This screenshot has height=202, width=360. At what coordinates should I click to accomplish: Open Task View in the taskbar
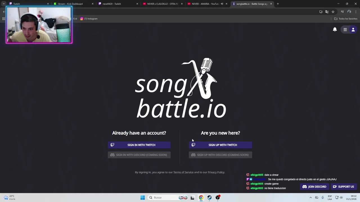coord(192,198)
